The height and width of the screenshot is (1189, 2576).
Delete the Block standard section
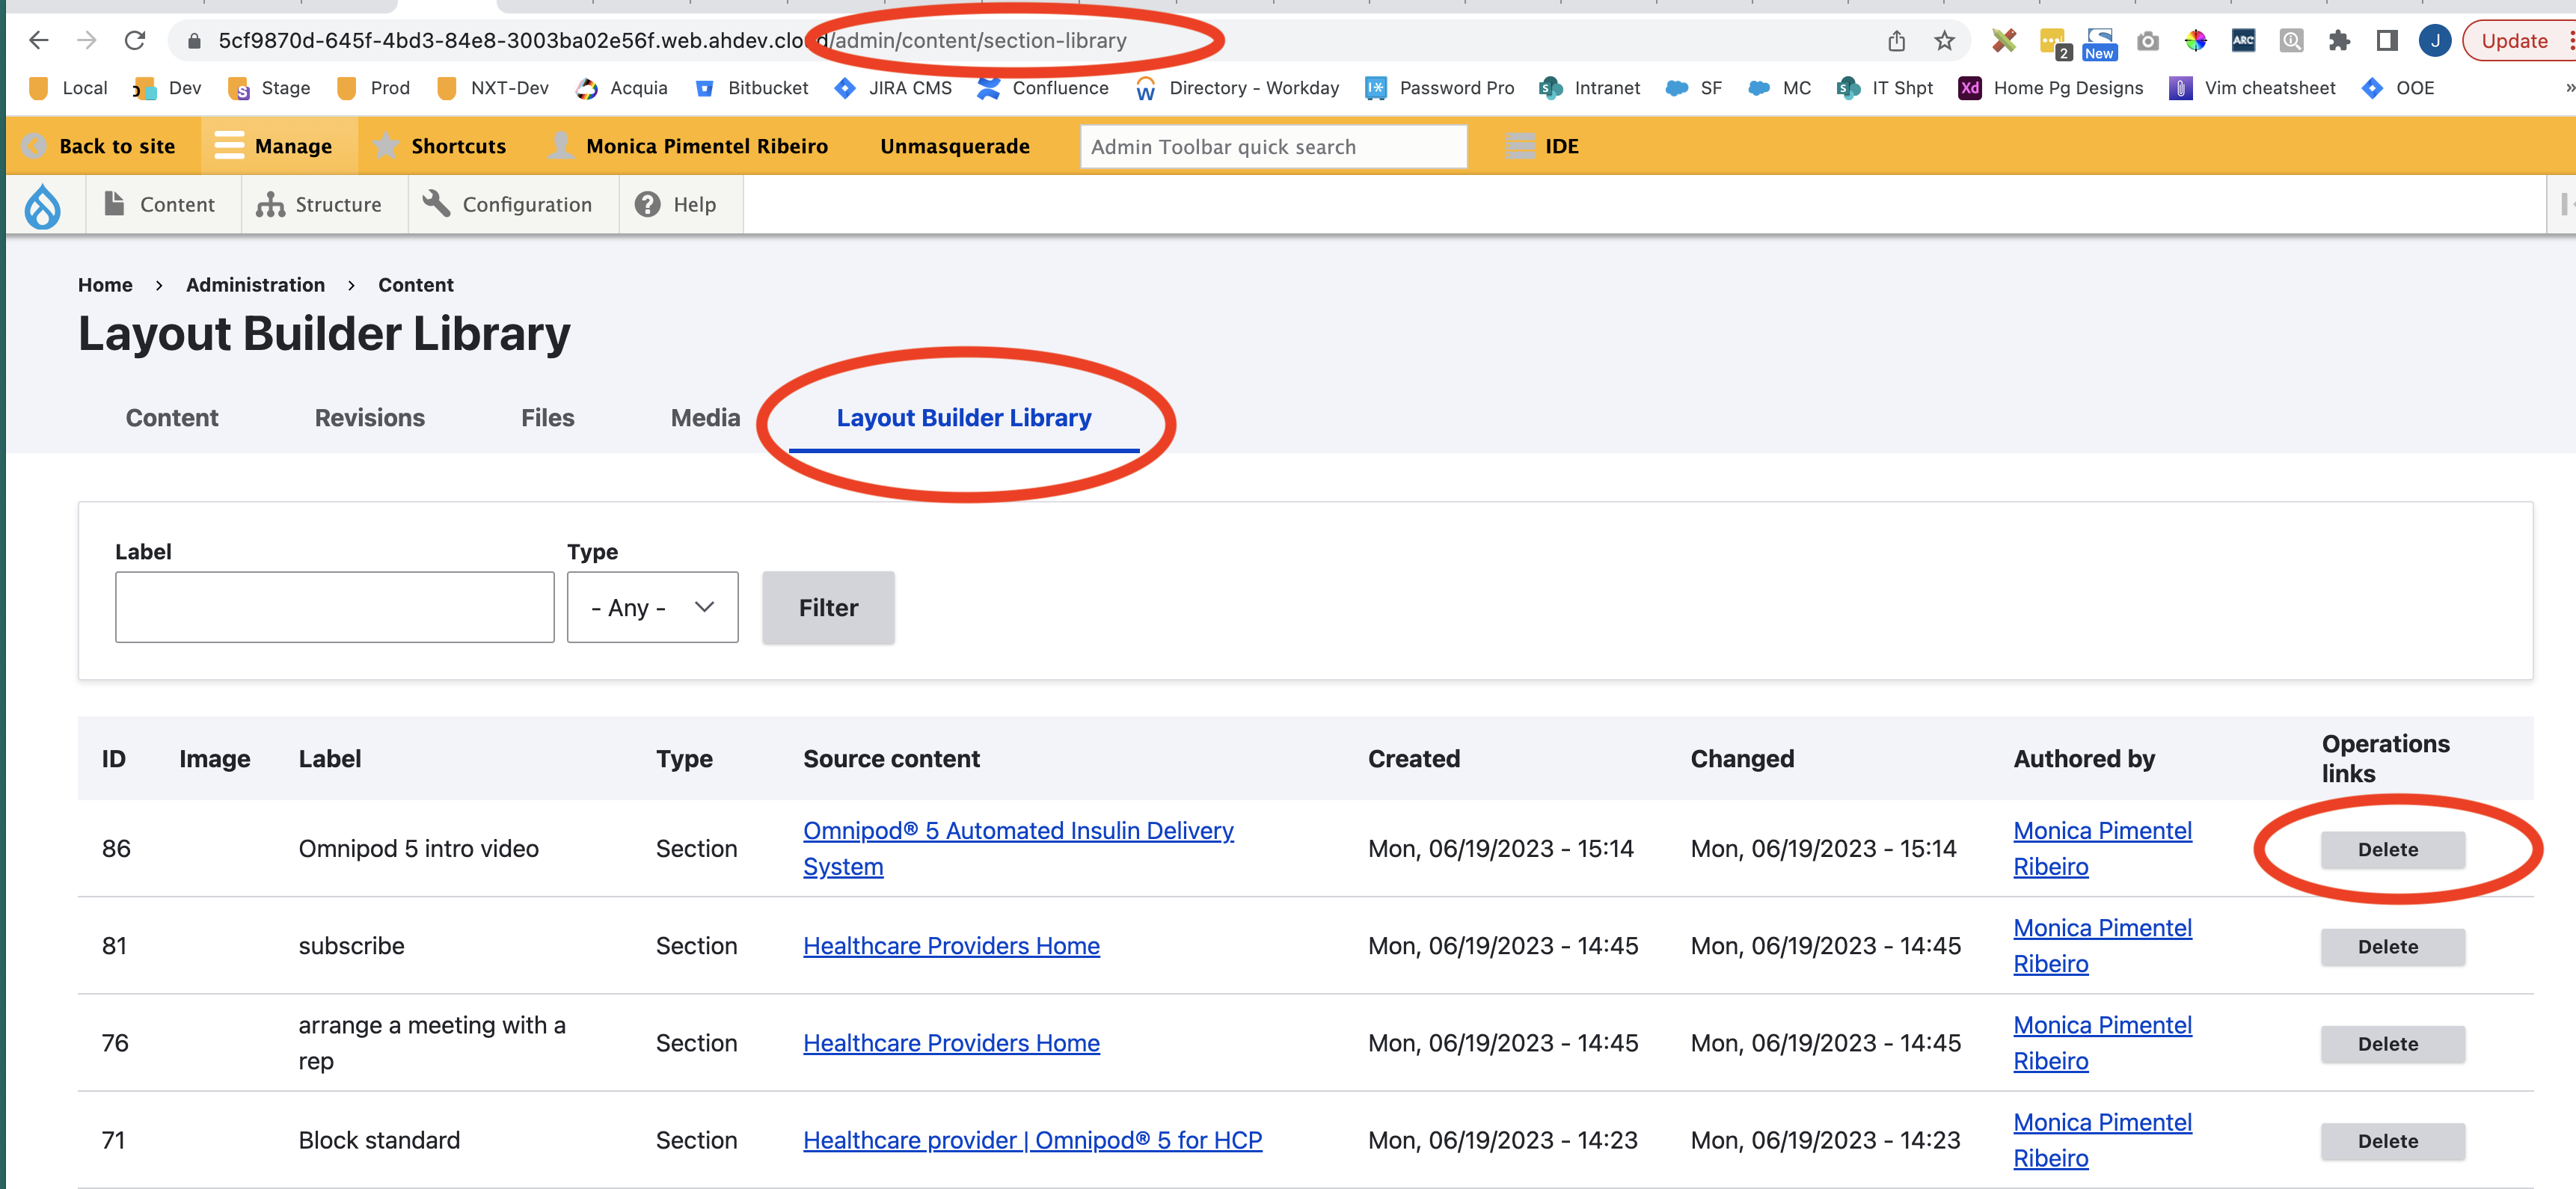[2392, 1141]
